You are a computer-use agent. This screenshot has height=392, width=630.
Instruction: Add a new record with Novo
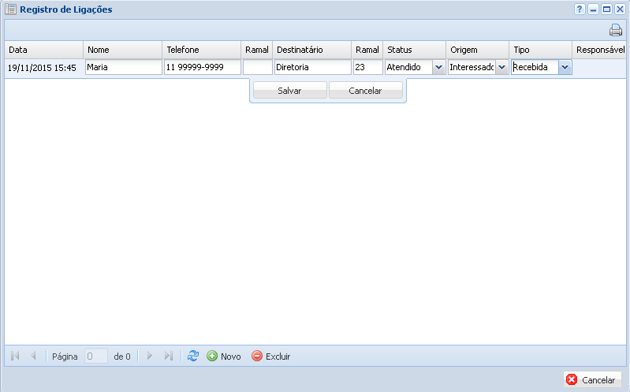click(224, 357)
